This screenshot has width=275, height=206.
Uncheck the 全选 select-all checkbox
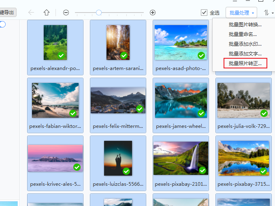tap(204, 13)
